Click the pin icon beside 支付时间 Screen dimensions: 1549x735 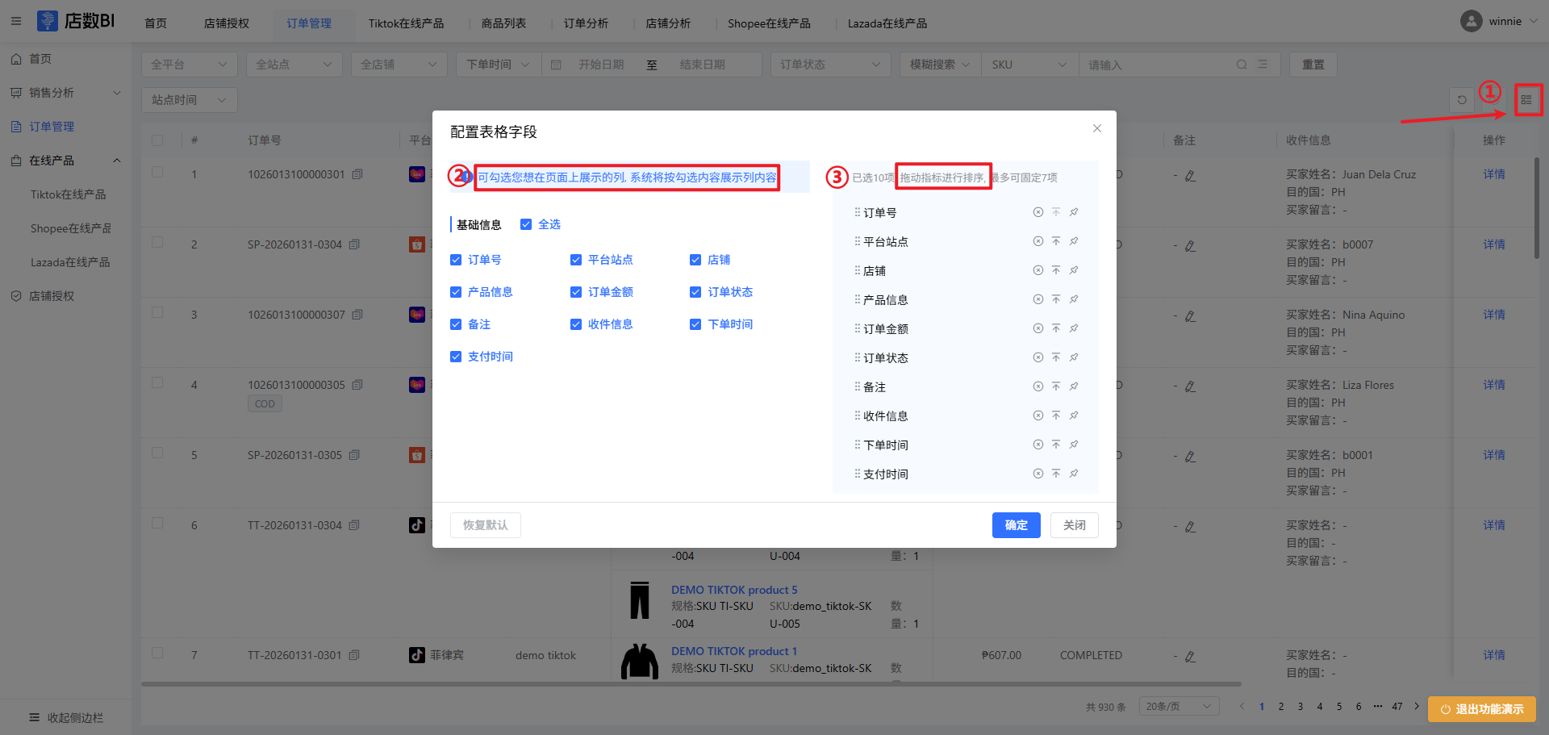coord(1074,474)
